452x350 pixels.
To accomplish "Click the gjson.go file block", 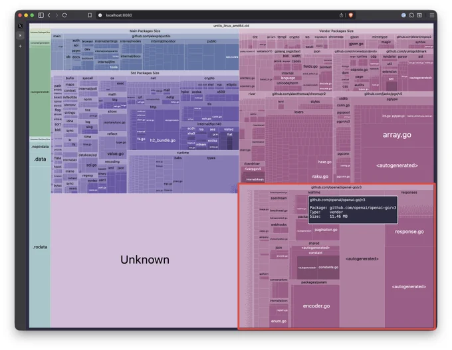I will 356,44.
